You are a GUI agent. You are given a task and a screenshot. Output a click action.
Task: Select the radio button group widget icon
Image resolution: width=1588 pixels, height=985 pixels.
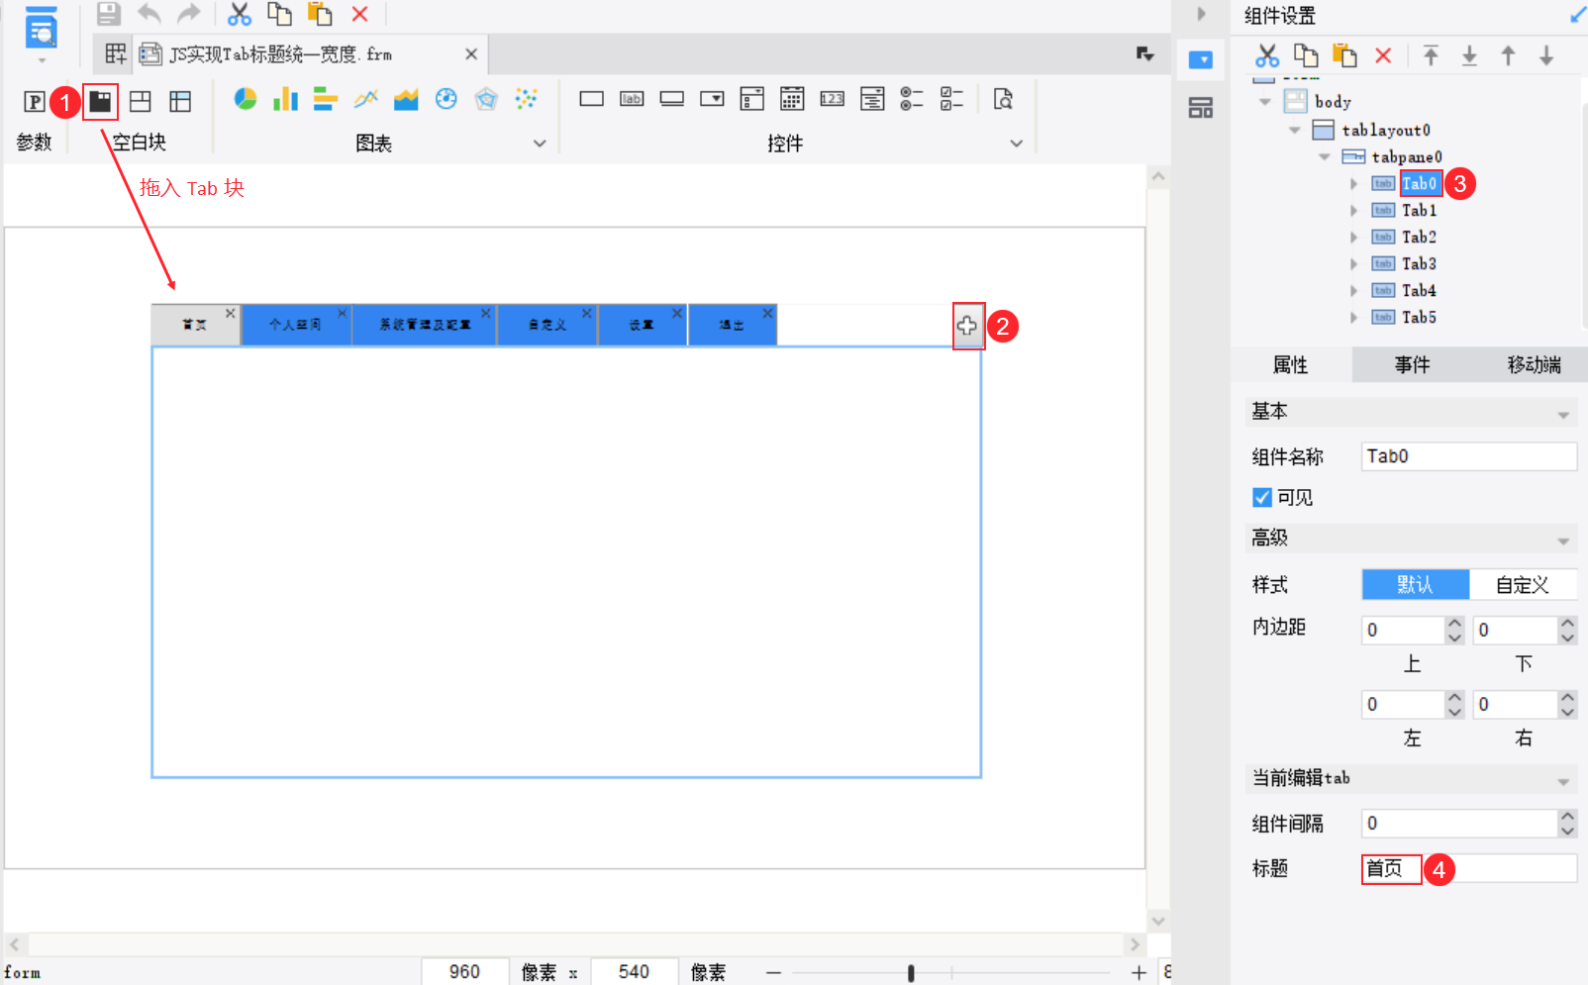click(912, 99)
